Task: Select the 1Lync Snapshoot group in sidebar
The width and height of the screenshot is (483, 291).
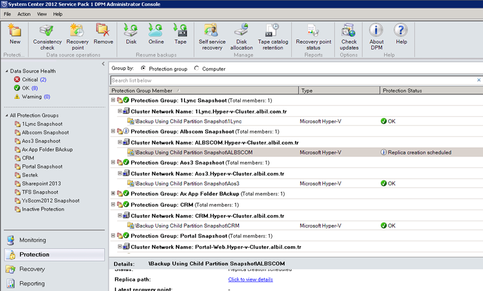Action: (x=38, y=124)
